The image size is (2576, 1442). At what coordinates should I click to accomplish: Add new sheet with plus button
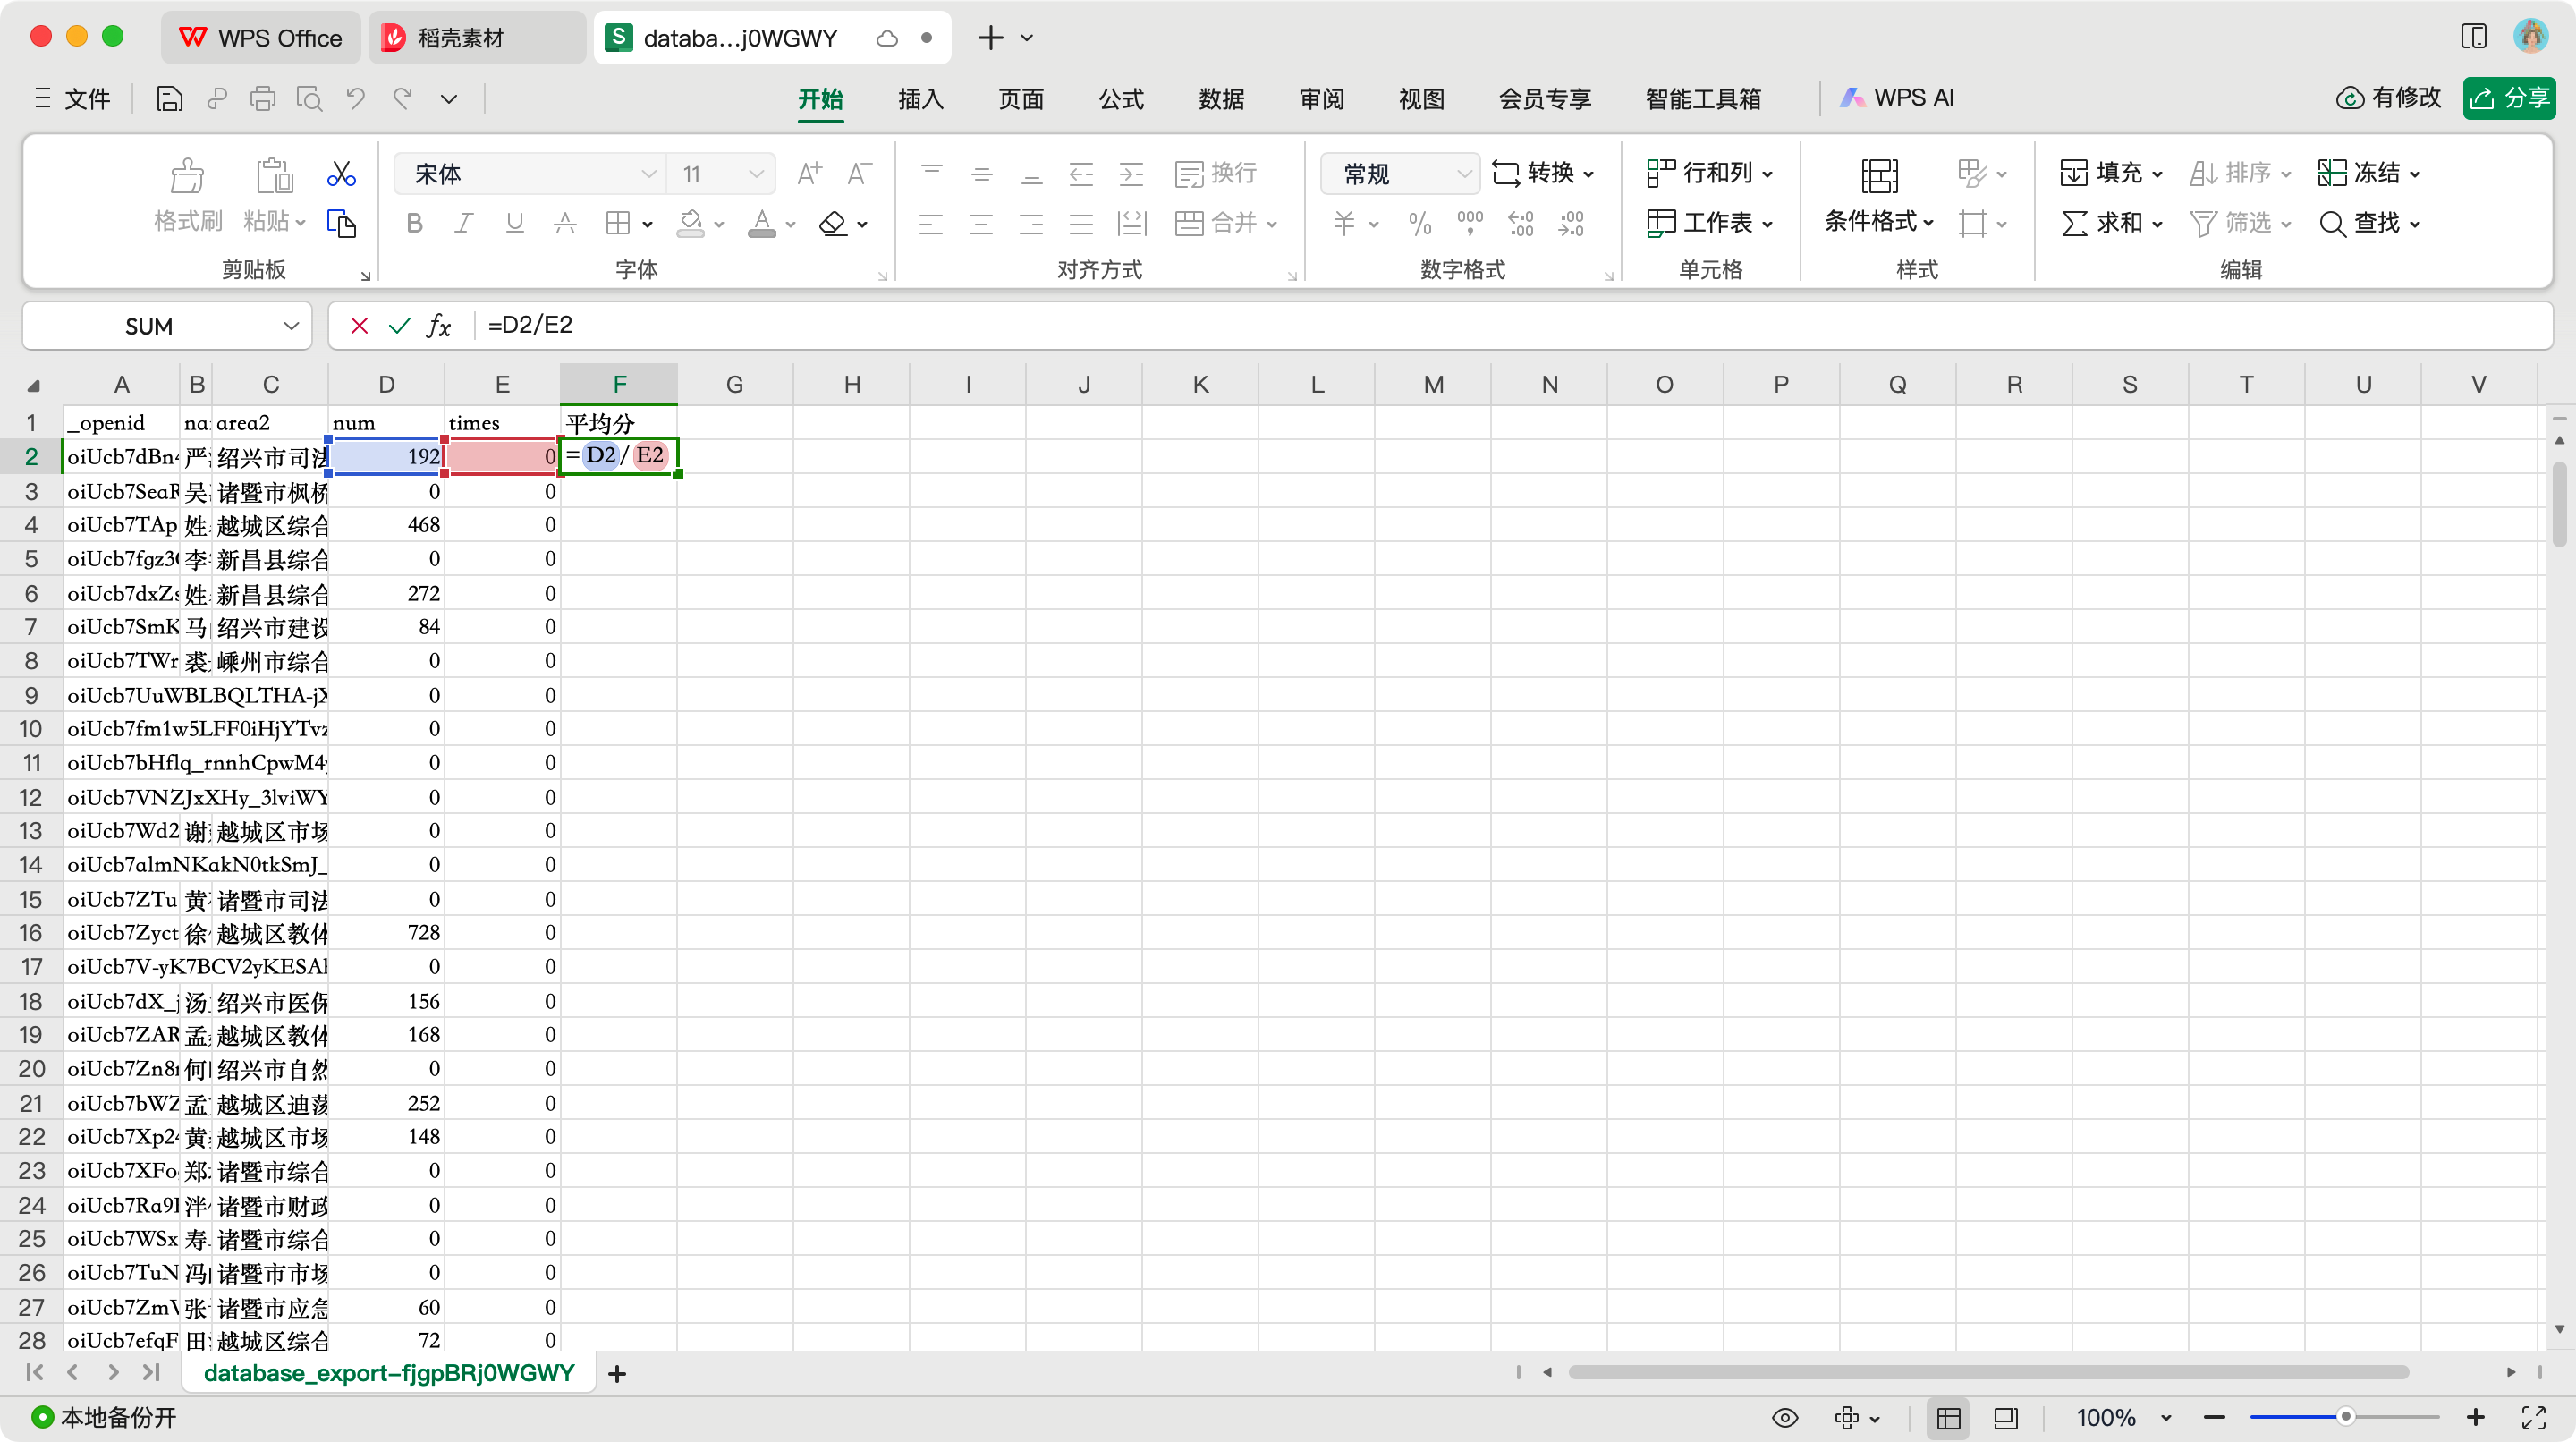(x=617, y=1374)
